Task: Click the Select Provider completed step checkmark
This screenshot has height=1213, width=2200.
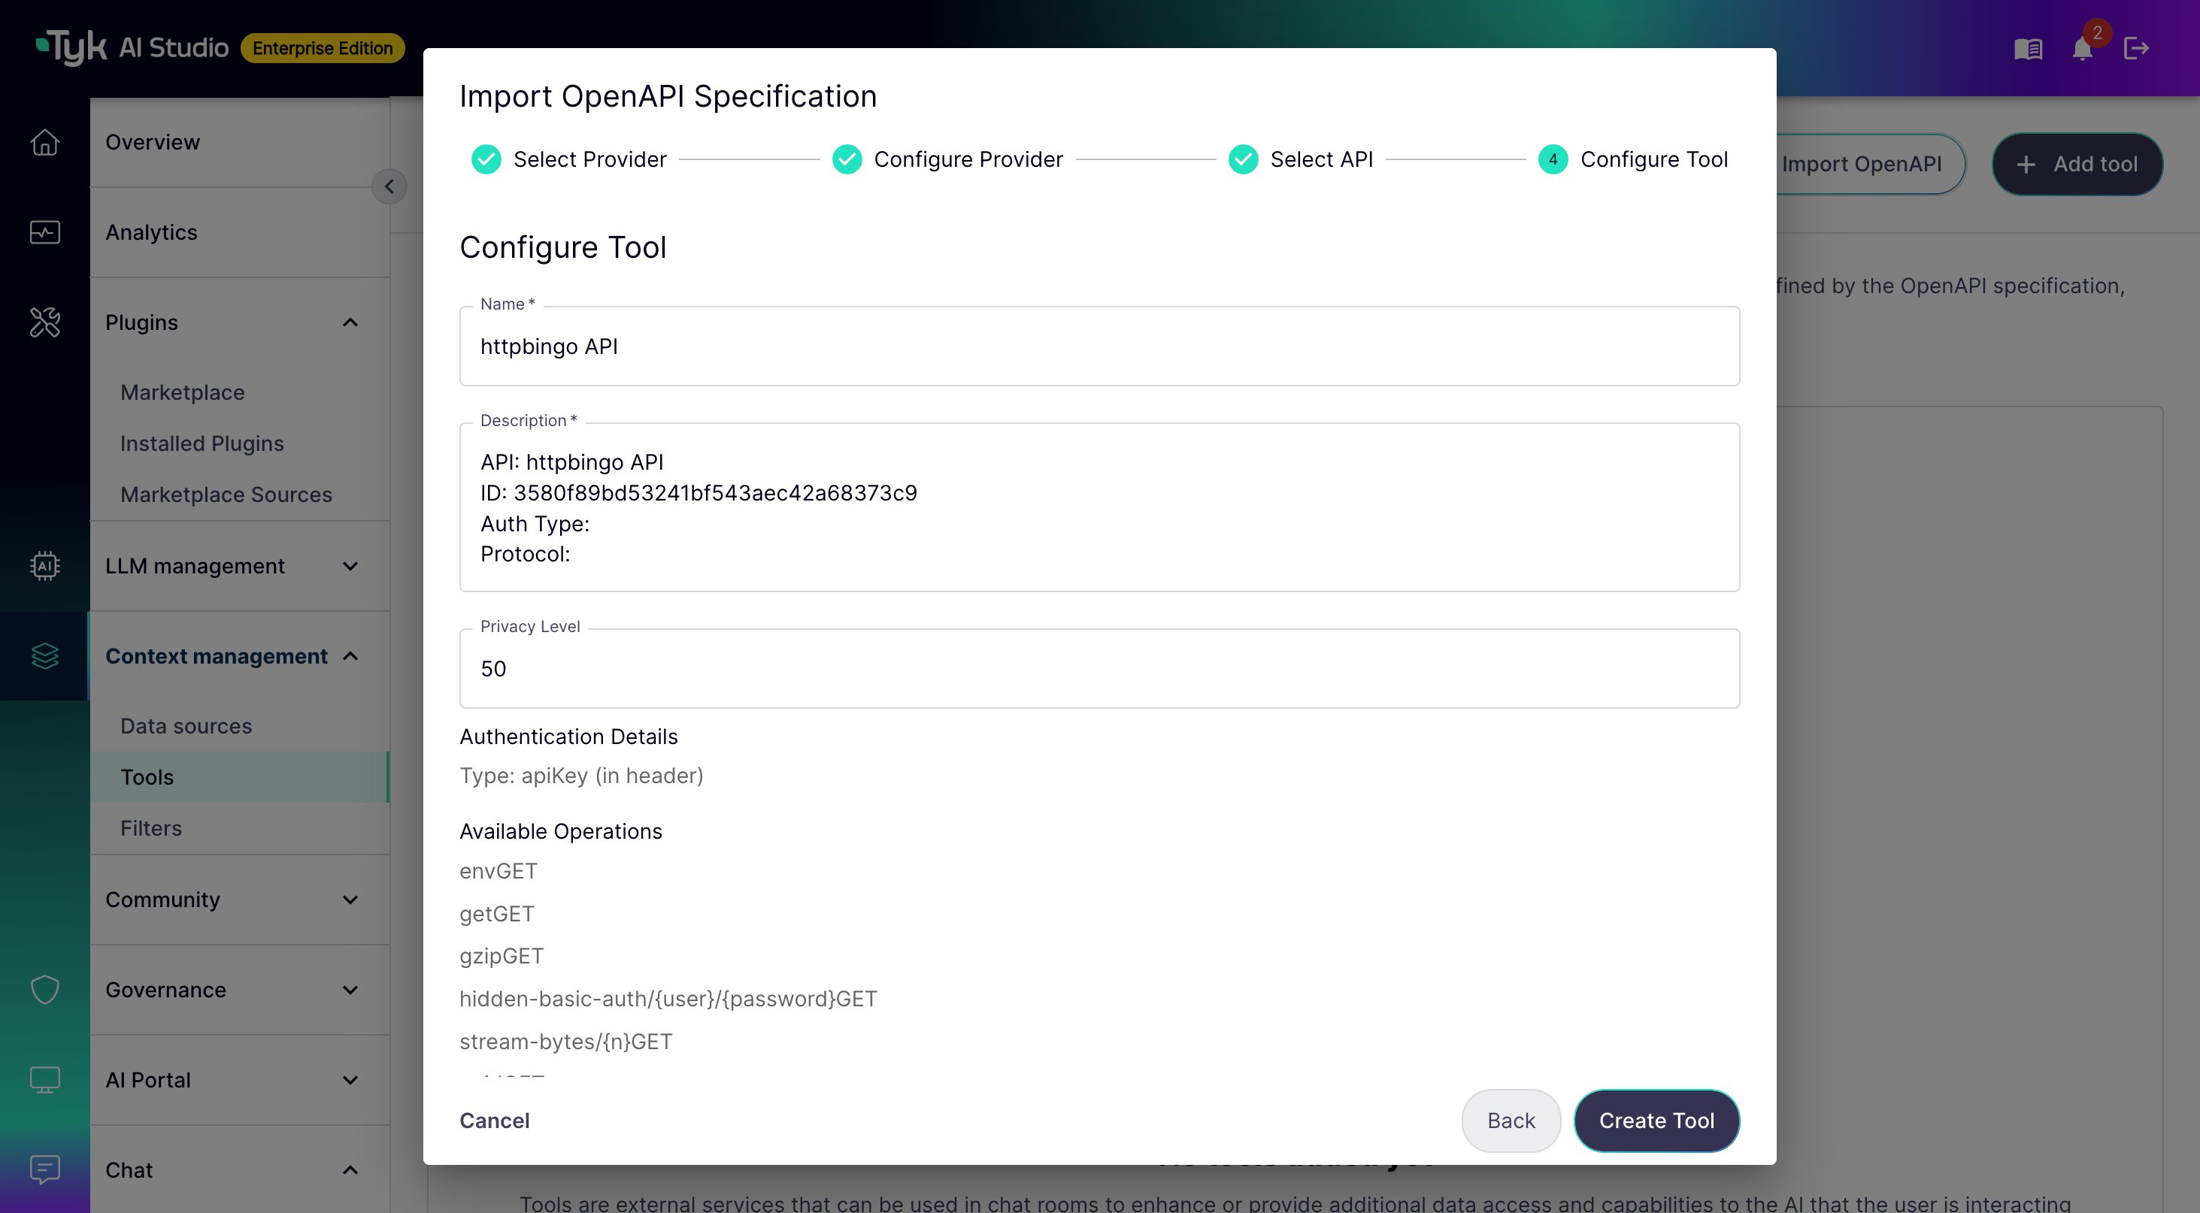Action: pos(486,159)
